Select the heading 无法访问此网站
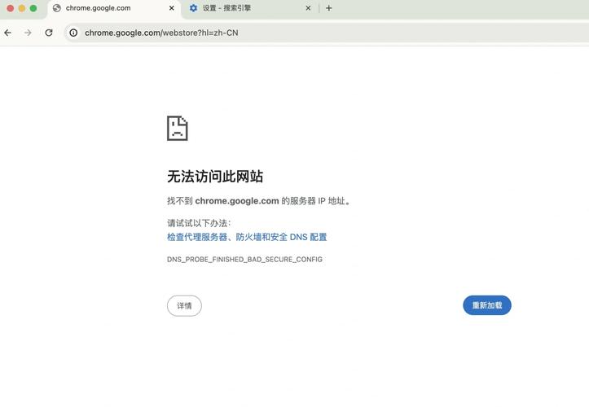The width and height of the screenshot is (589, 407). pyautogui.click(x=215, y=177)
